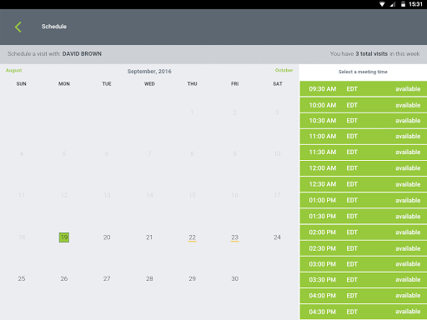Select underlined date 22

coord(192,237)
